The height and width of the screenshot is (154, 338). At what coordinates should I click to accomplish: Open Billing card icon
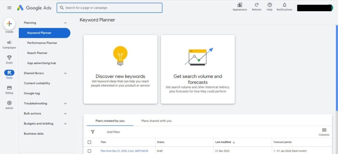tap(9, 88)
